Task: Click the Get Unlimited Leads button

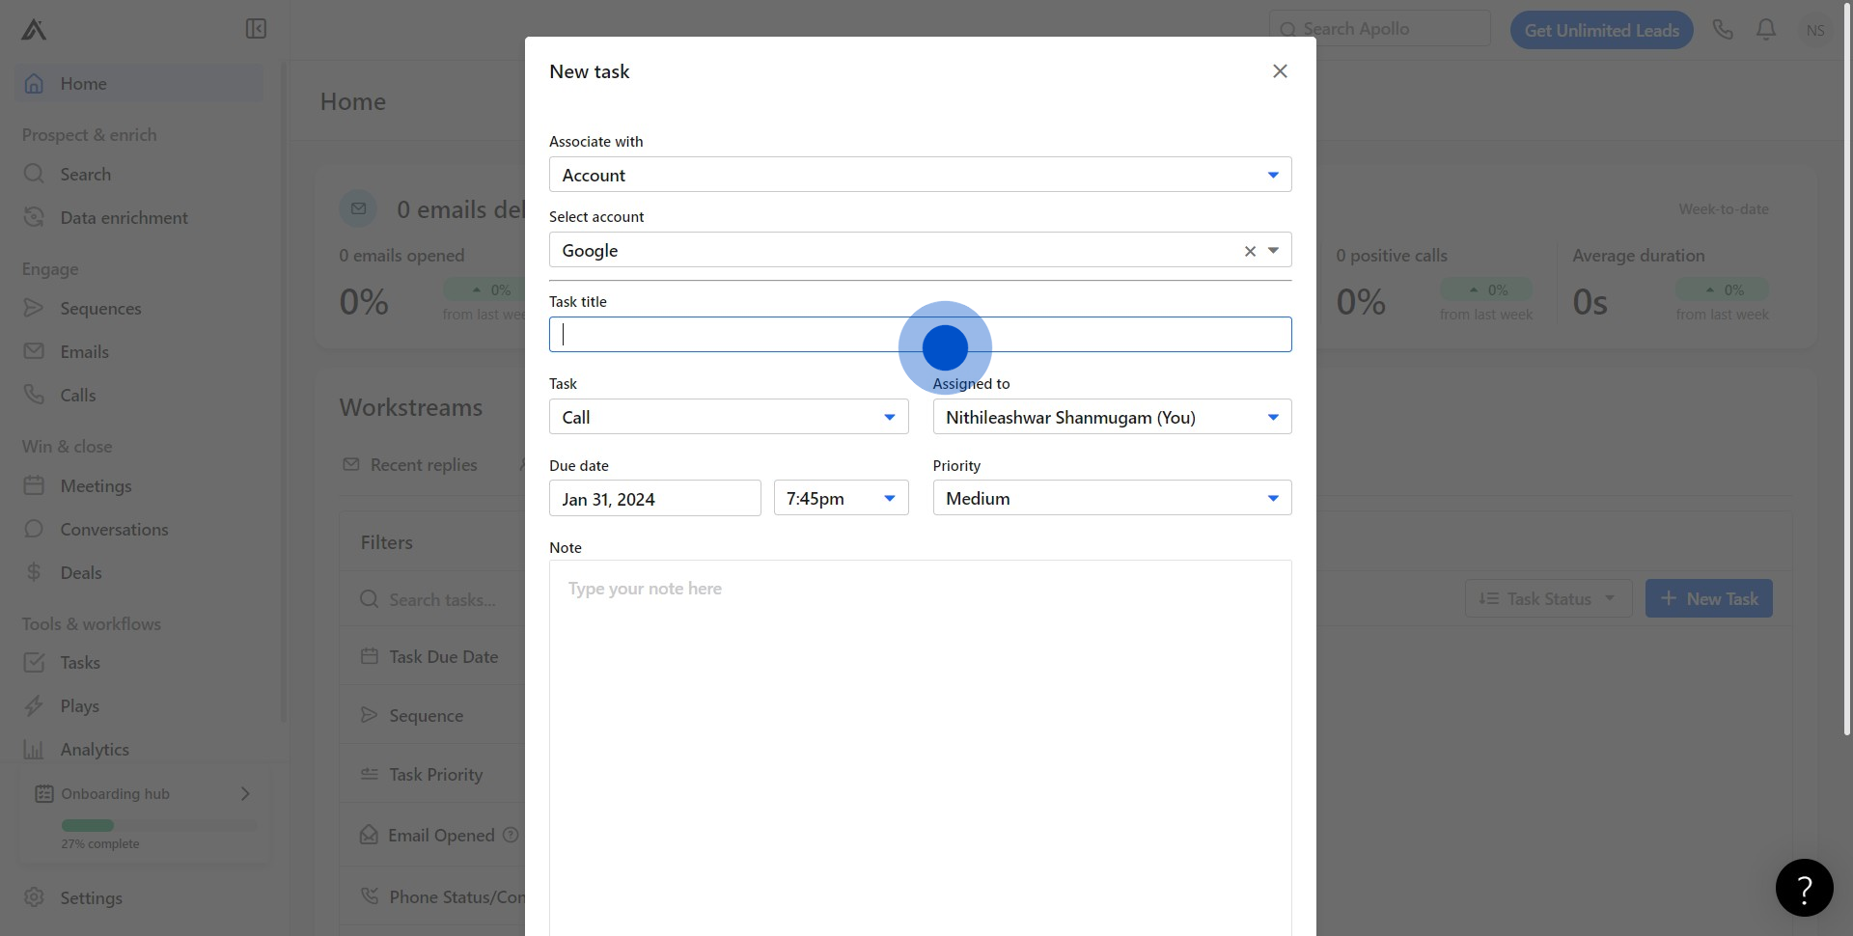Action: pyautogui.click(x=1601, y=30)
